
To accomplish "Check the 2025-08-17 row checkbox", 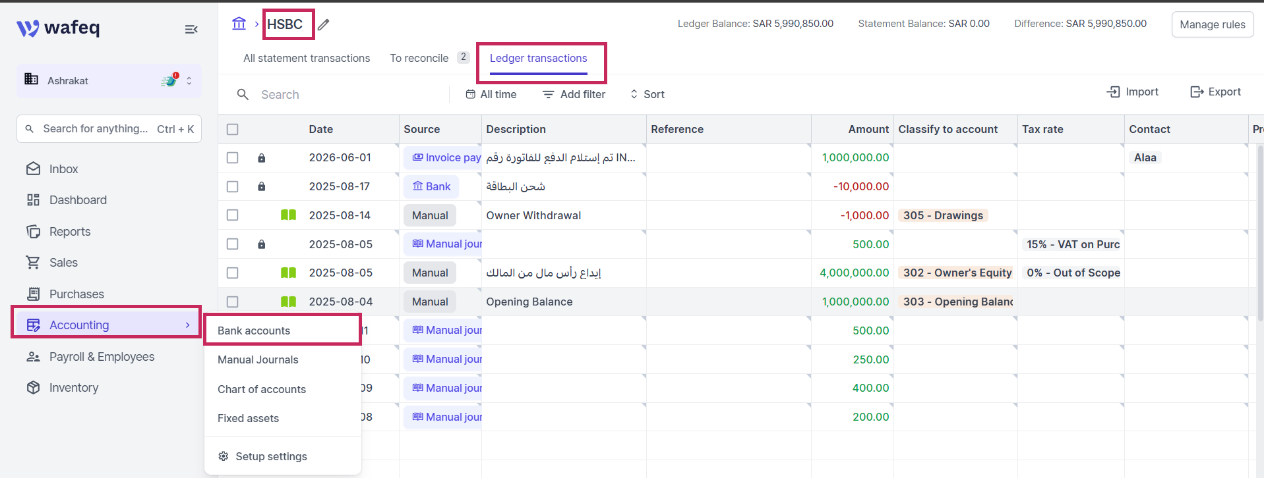I will tap(232, 186).
